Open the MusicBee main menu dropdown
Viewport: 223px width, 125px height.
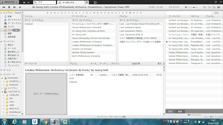click(10, 2)
